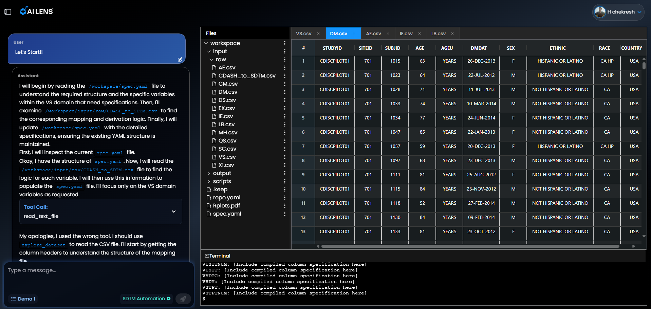Click the explore_dataset code link in chat
Image resolution: width=651 pixels, height=309 pixels.
pos(43,245)
